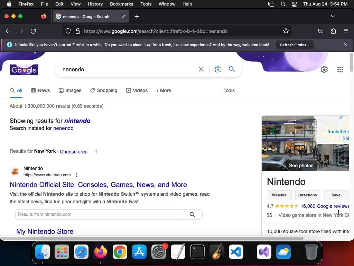Open the Tools search options
The width and height of the screenshot is (354, 266).
pos(229,90)
